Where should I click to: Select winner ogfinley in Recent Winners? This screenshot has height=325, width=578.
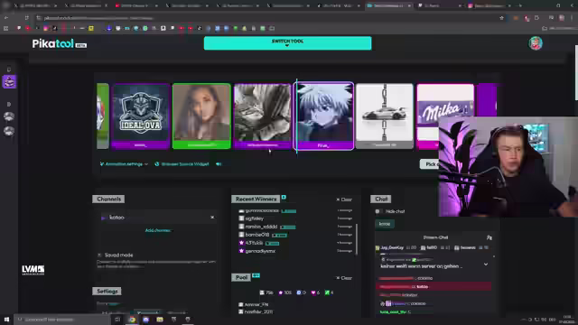coord(255,218)
